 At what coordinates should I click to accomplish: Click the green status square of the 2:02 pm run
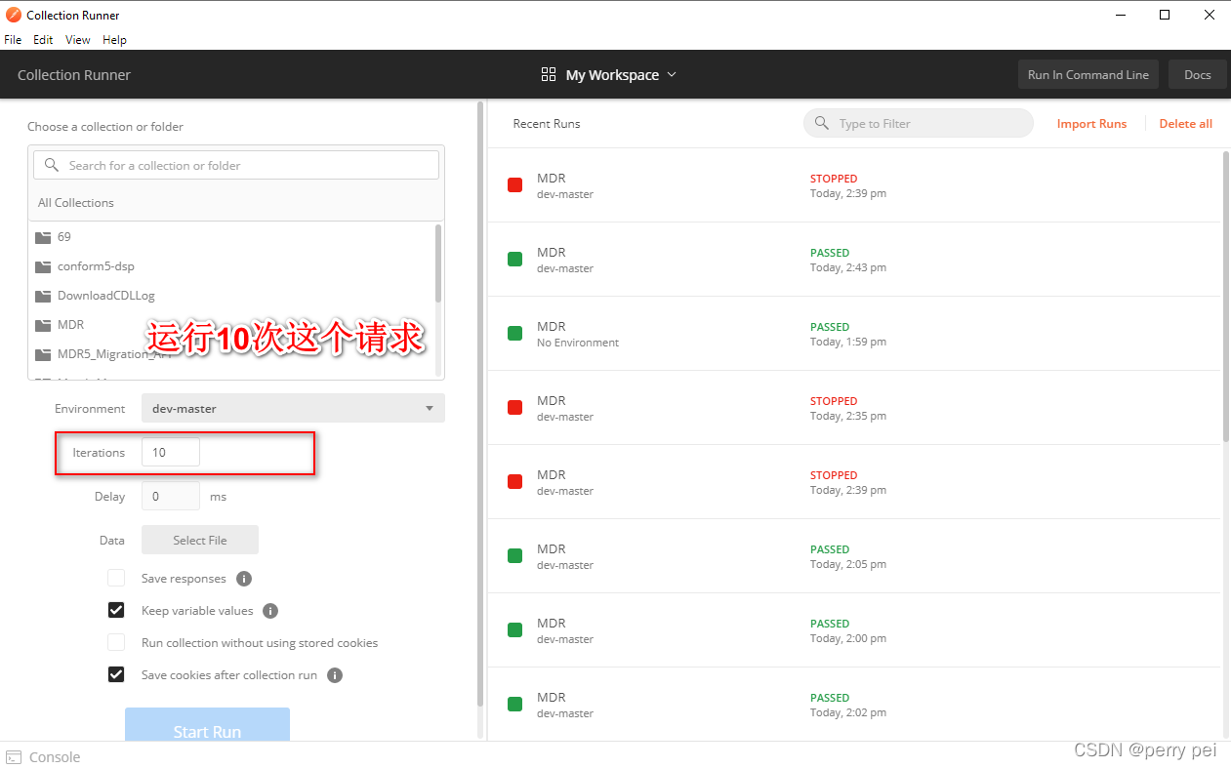pyautogui.click(x=514, y=705)
